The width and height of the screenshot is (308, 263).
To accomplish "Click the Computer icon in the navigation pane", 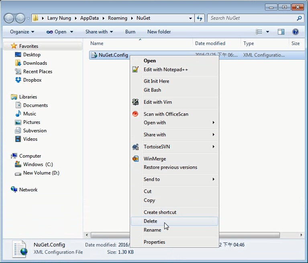I will tap(14, 156).
